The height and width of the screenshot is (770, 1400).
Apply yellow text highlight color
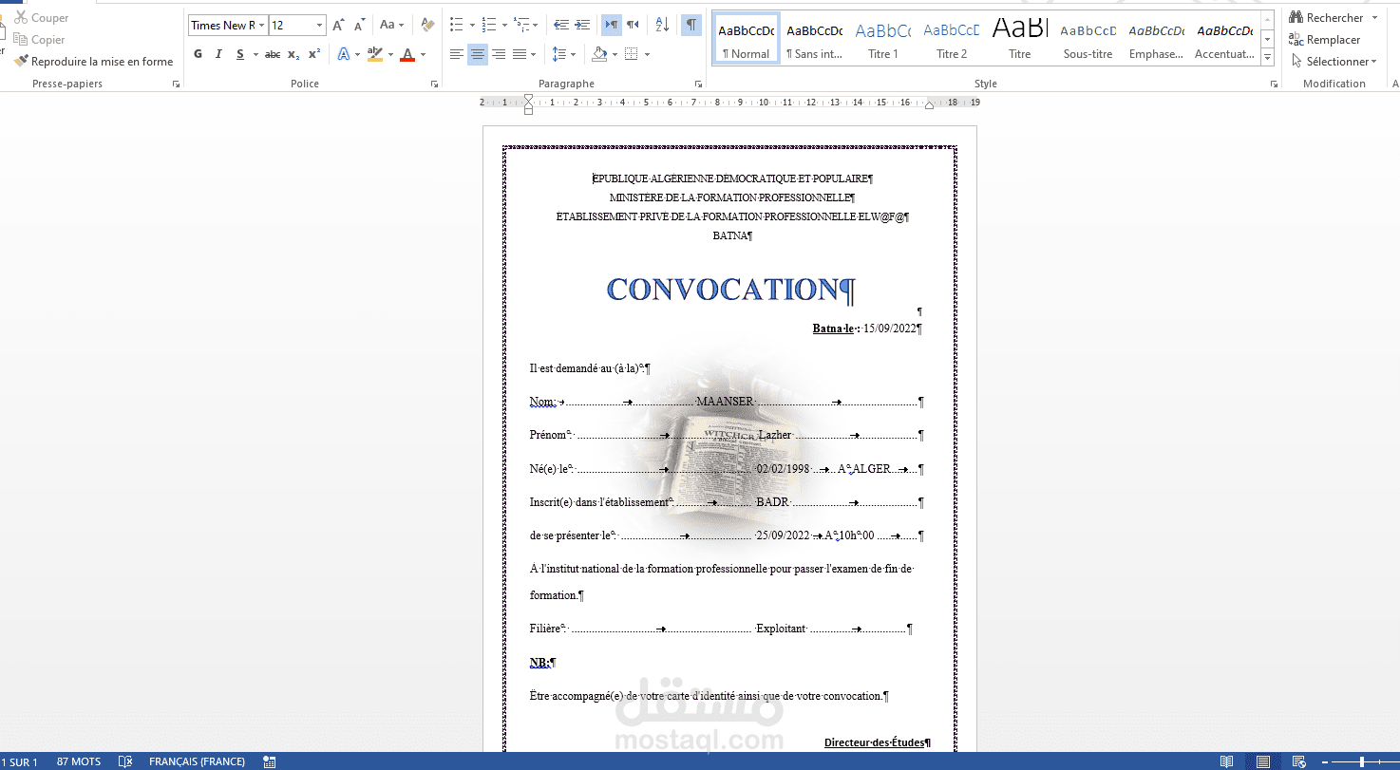[375, 54]
